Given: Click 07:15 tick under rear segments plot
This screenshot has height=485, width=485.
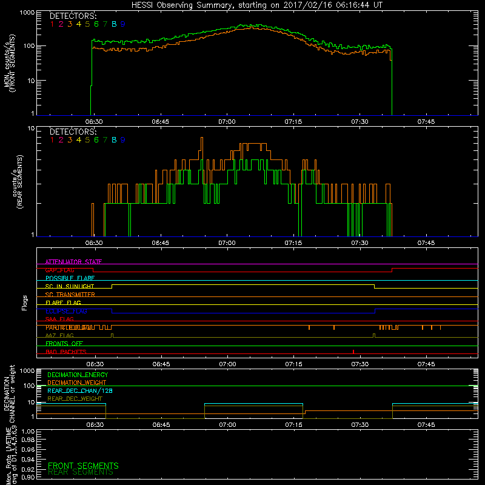Looking at the screenshot, I should (293, 243).
